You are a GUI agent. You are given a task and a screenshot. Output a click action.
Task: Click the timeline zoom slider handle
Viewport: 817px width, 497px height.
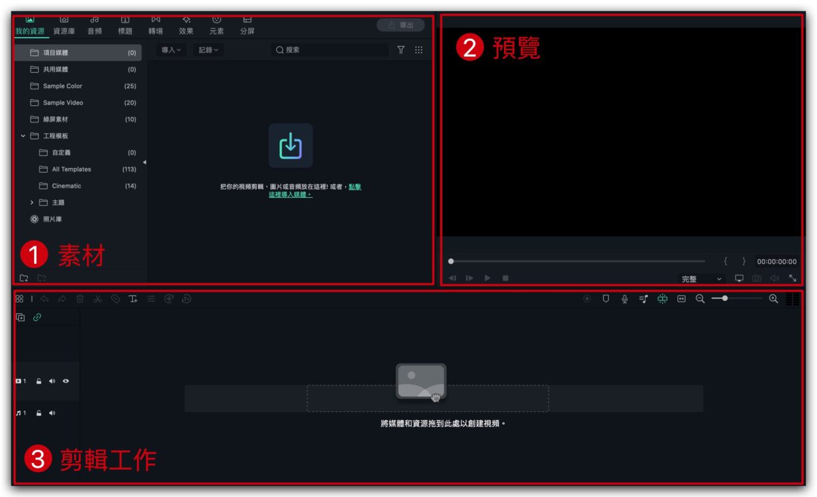coord(724,298)
